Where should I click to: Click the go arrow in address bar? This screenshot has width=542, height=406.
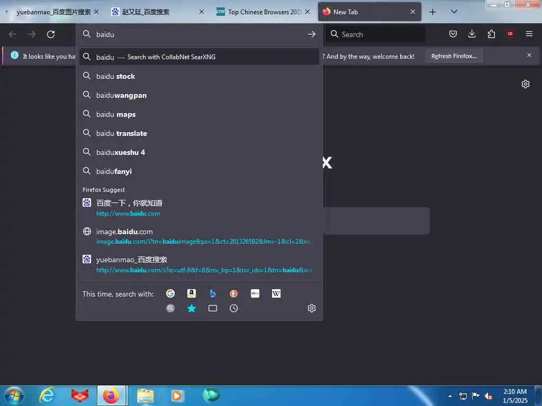(x=311, y=34)
